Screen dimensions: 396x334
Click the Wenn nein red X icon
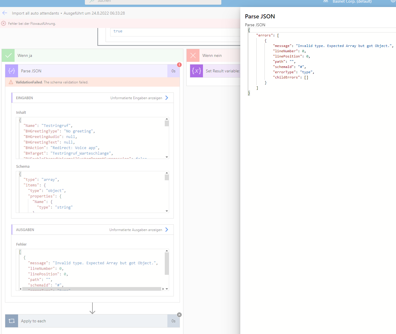pos(193,55)
